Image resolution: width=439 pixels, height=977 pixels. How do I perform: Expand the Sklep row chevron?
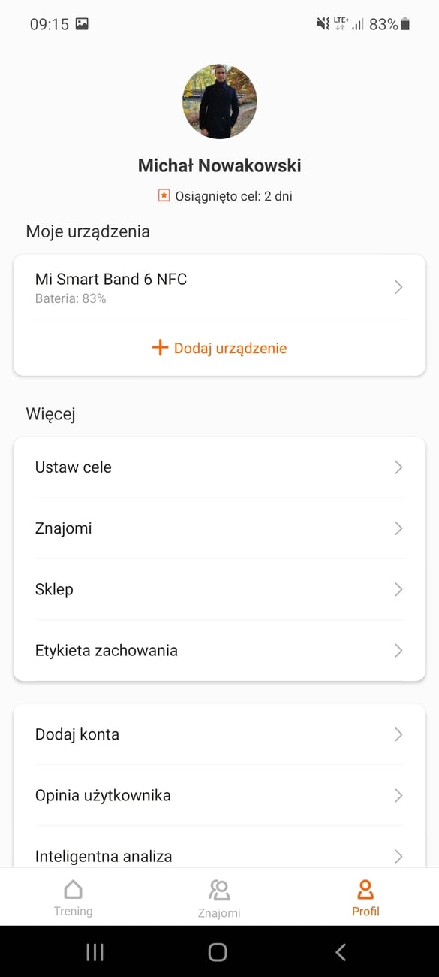click(x=398, y=589)
